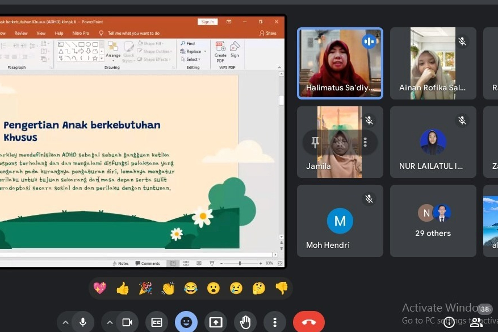Open the Arrange tool in the Drawing group
The height and width of the screenshot is (332, 498).
113,49
